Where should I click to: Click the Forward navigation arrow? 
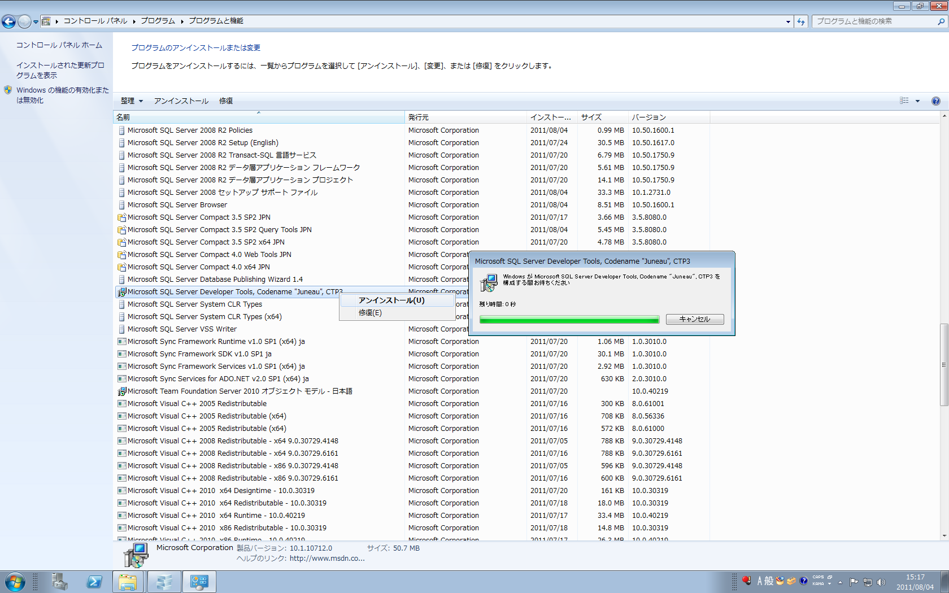point(24,21)
